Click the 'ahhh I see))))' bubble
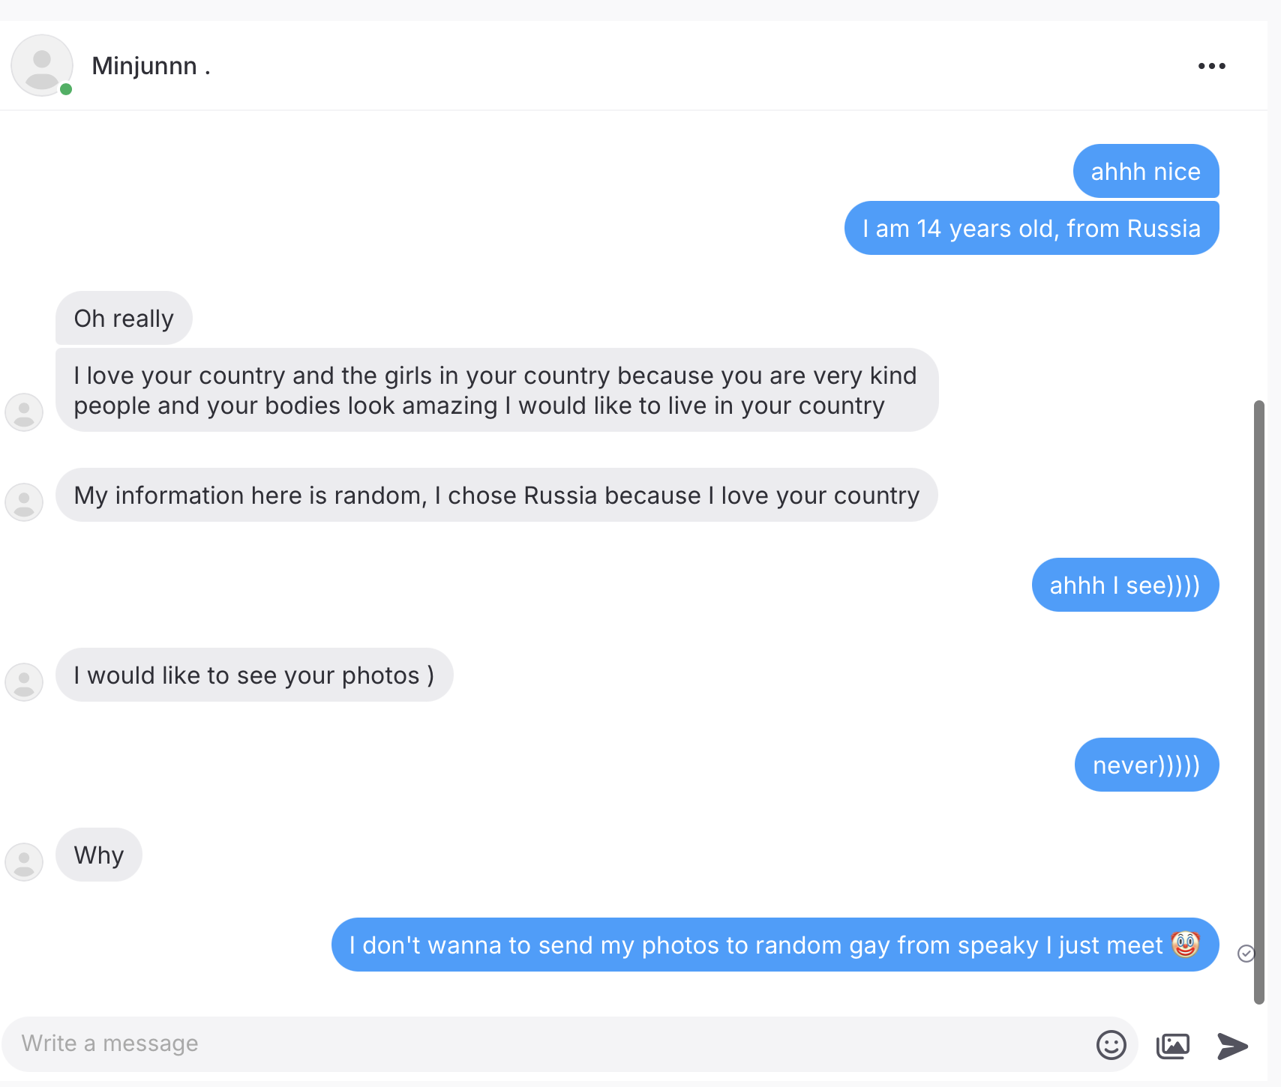The width and height of the screenshot is (1281, 1087). point(1125,585)
